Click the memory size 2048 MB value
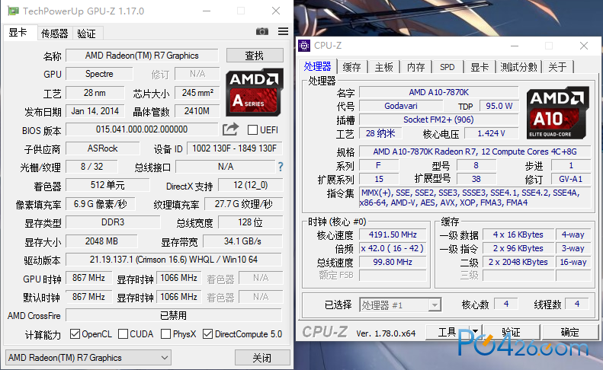The image size is (603, 370). [x=101, y=241]
